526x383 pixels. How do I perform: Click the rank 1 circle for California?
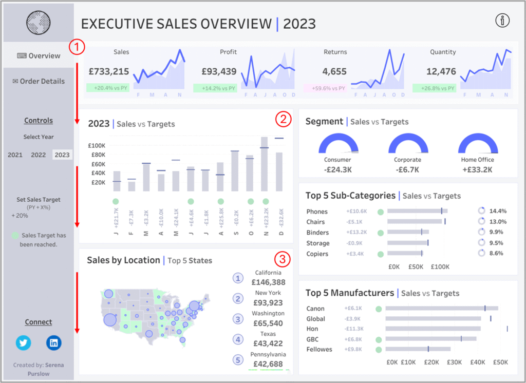point(237,278)
